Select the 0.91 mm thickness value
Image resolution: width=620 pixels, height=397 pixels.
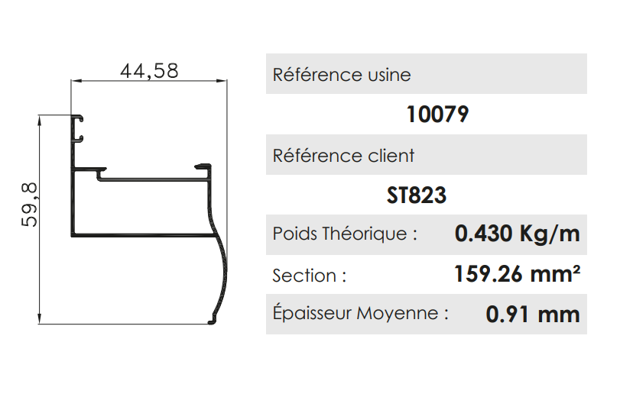point(533,314)
